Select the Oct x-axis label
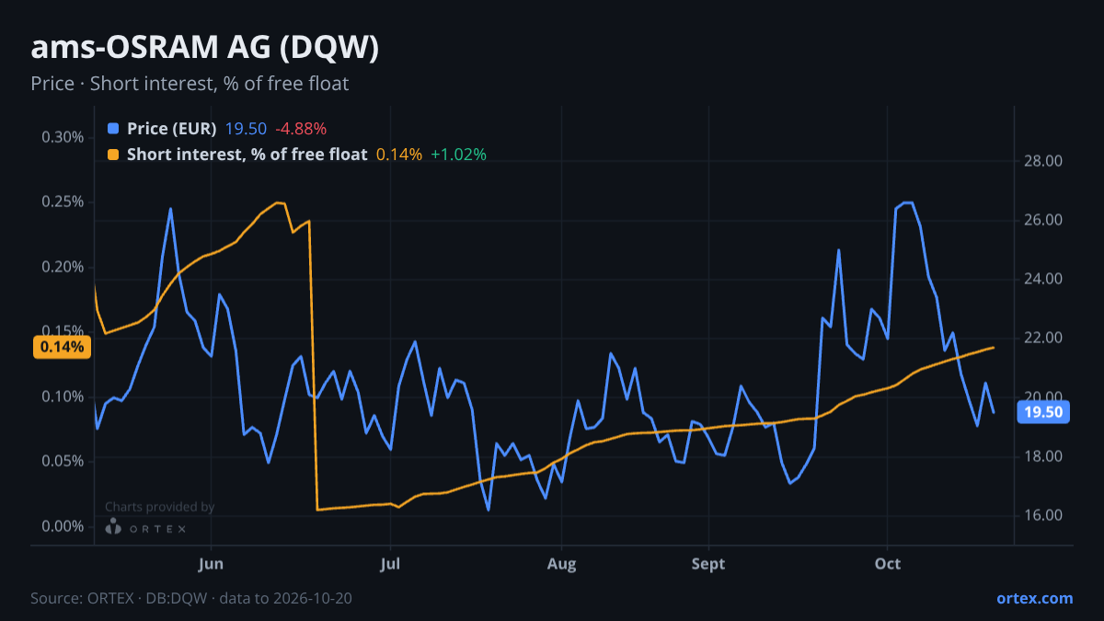Viewport: 1104px width, 621px height. pyautogui.click(x=887, y=564)
